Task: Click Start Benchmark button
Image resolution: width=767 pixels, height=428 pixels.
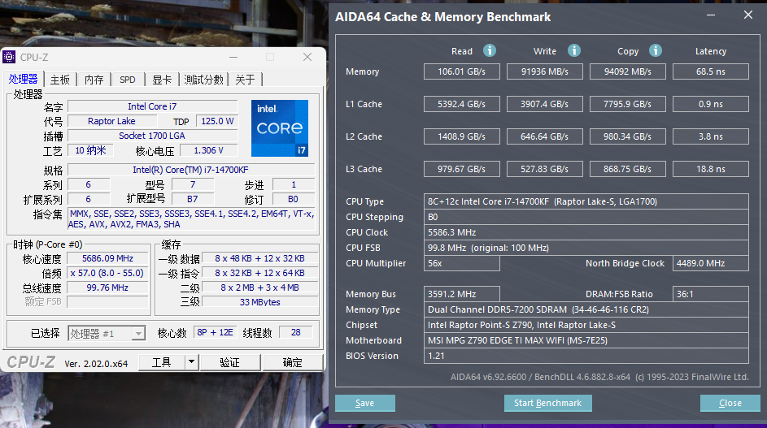Action: [x=548, y=403]
